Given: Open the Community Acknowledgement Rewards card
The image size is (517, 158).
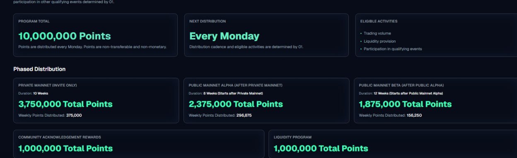Looking at the screenshot, I should [139, 144].
